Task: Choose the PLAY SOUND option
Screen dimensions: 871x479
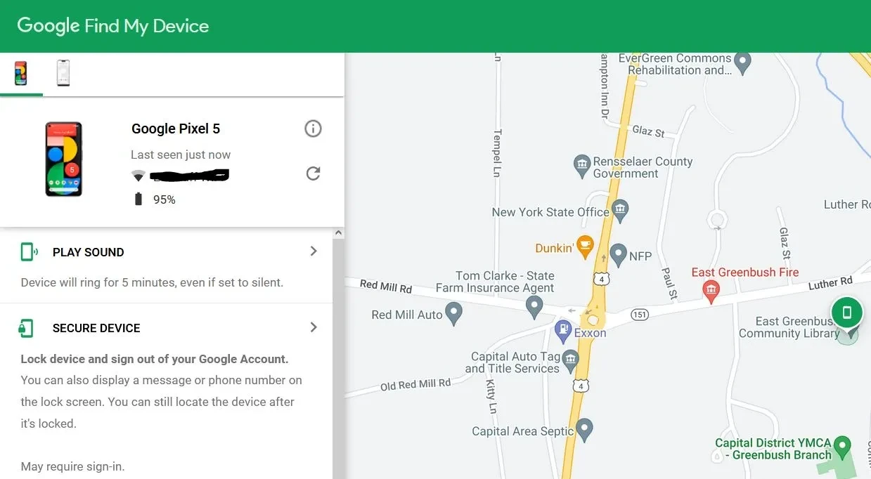Action: point(89,252)
